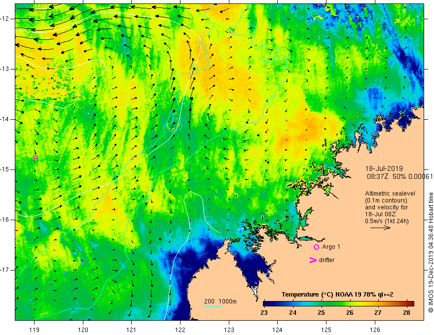The width and height of the screenshot is (434, 335).
Task: Click the temperature color bar
Action: pos(338,304)
